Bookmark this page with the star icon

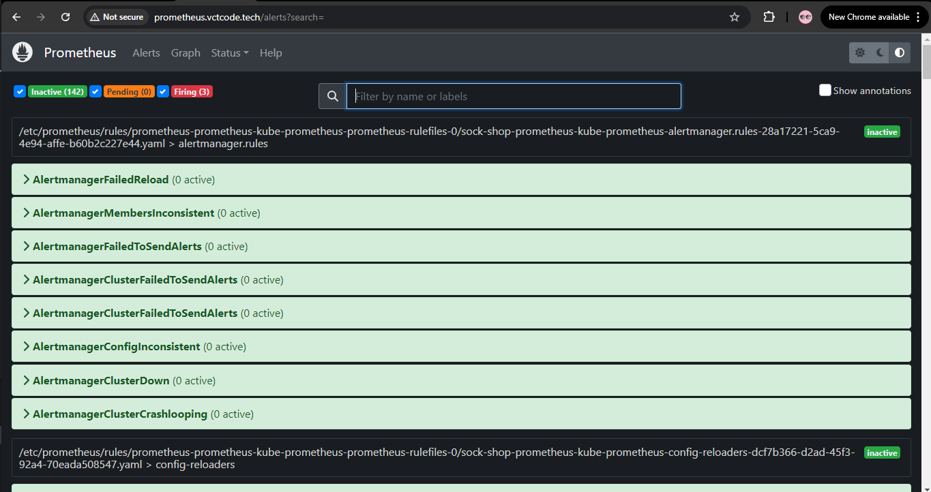[735, 17]
